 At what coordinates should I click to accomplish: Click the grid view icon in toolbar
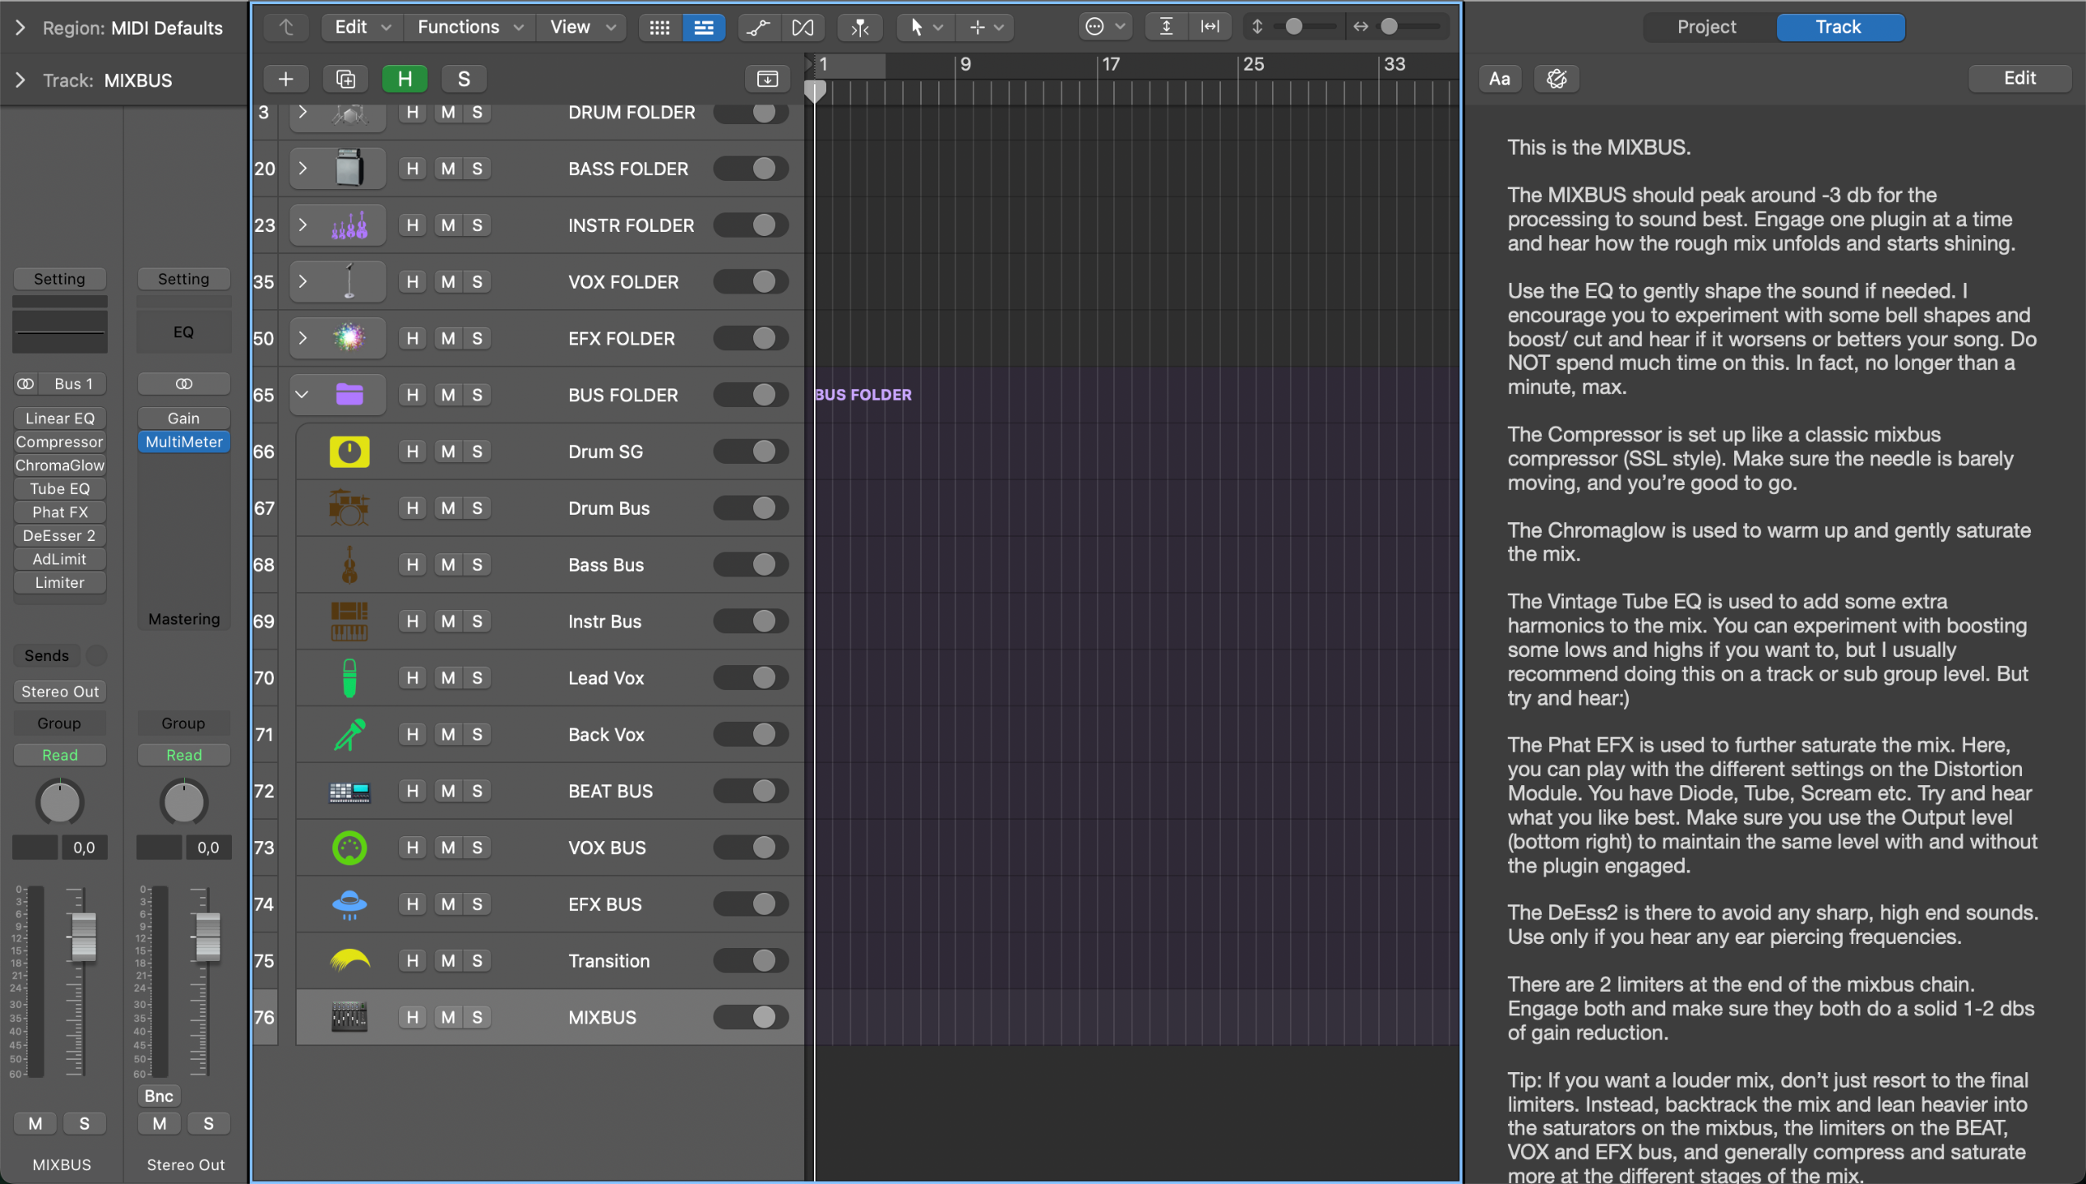(x=659, y=27)
